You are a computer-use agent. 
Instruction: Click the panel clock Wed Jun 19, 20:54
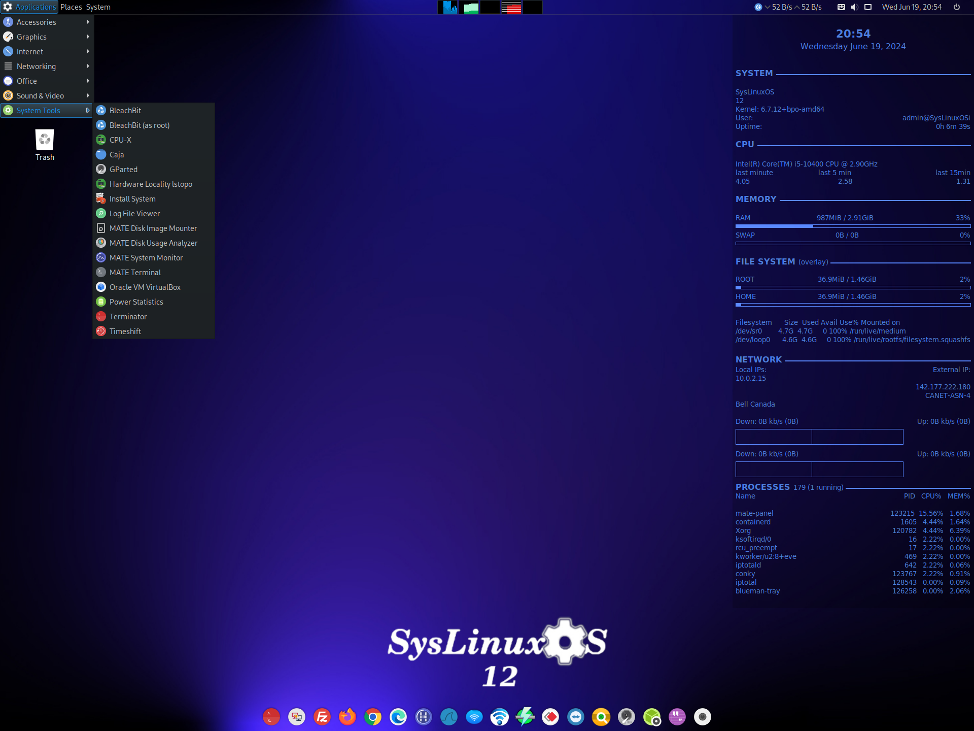tap(912, 7)
